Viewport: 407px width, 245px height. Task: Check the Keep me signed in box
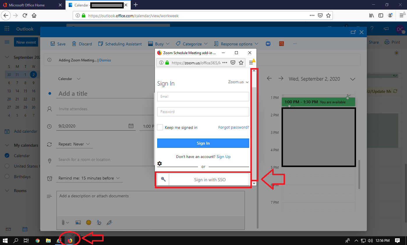click(x=160, y=127)
